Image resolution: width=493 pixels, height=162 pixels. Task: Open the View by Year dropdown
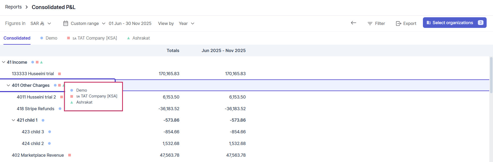point(186,23)
